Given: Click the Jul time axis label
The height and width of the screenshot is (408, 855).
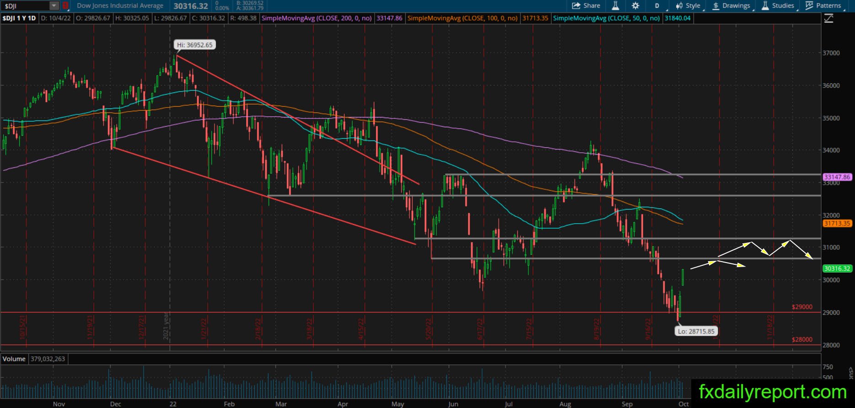Looking at the screenshot, I should tap(509, 404).
